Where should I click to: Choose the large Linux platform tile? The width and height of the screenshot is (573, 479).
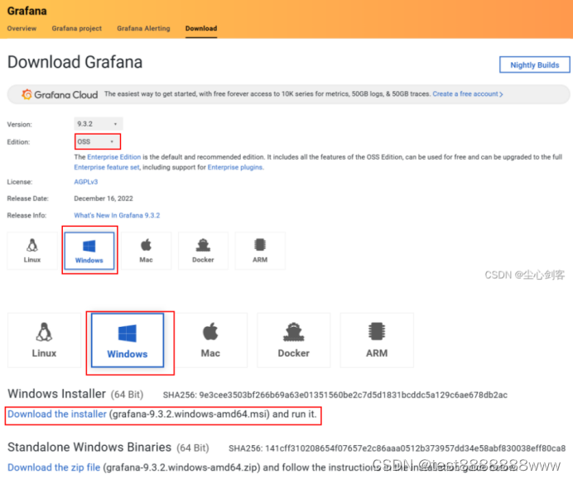[x=44, y=340]
